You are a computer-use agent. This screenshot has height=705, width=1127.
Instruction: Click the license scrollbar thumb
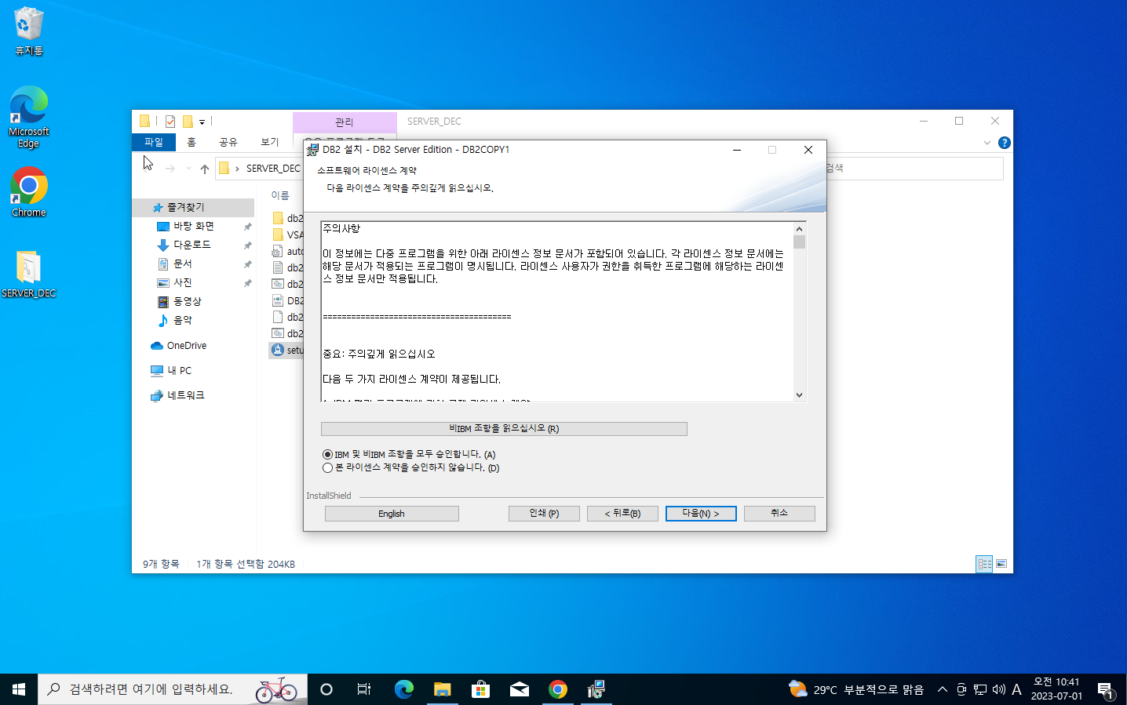coord(799,242)
